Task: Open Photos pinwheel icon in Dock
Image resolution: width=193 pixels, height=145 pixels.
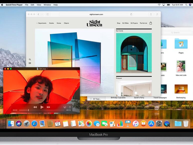Action: point(89,124)
